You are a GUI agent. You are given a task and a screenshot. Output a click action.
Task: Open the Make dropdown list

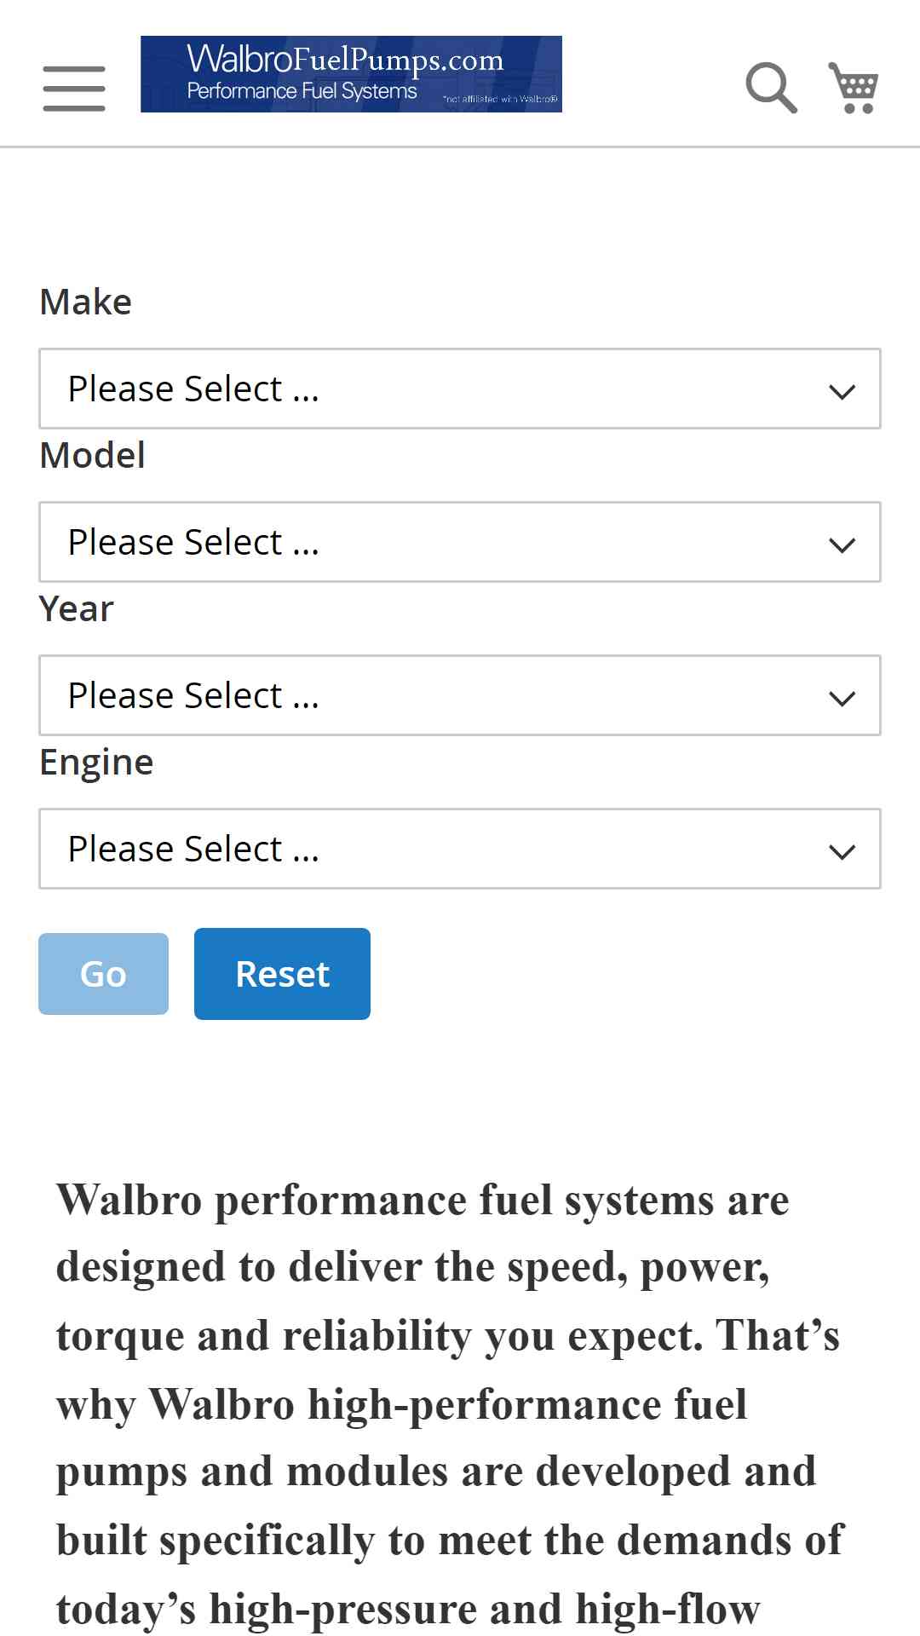(460, 389)
